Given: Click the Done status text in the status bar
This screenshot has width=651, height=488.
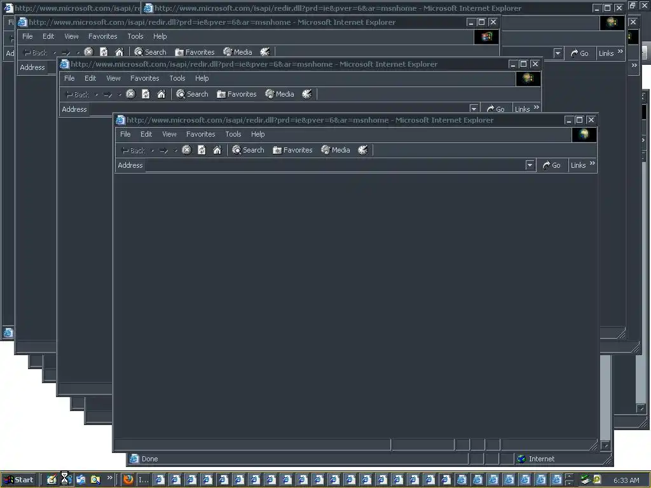Looking at the screenshot, I should [x=149, y=459].
